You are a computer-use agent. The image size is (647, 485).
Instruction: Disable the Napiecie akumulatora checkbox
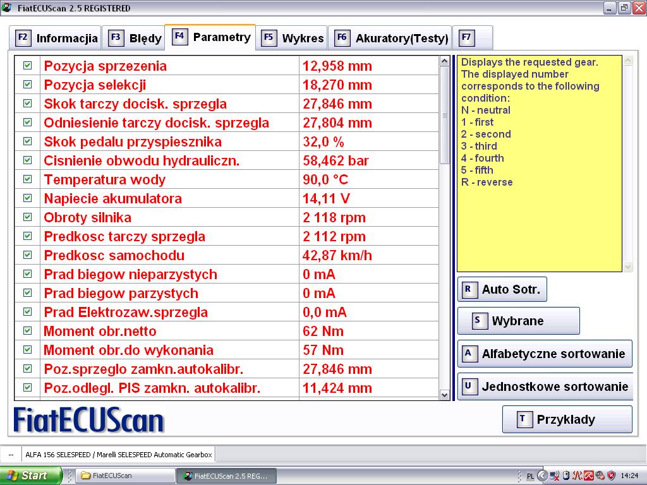click(x=28, y=198)
